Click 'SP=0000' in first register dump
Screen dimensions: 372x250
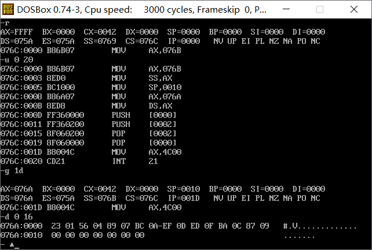point(183,32)
